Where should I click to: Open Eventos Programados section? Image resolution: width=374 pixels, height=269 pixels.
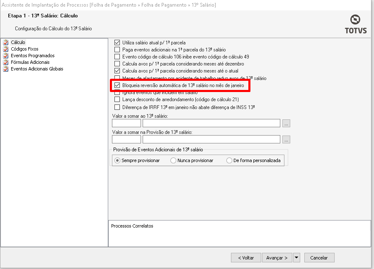[x=33, y=56]
